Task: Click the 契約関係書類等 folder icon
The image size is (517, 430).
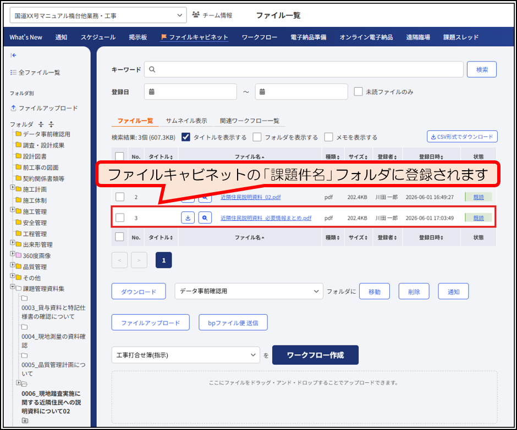Action: click(19, 178)
